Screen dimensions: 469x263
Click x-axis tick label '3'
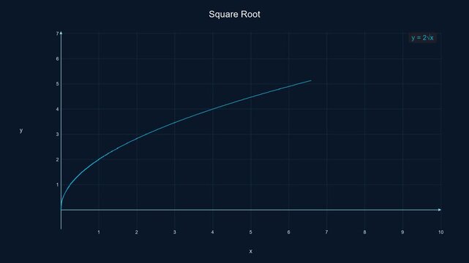[x=175, y=232]
